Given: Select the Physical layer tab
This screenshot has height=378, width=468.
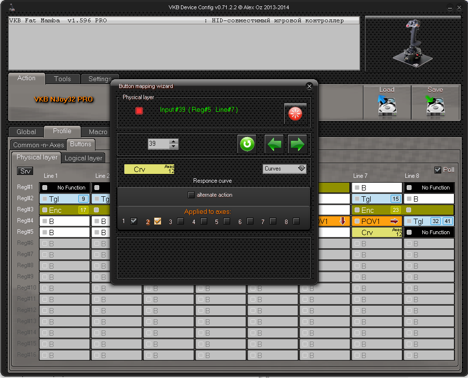Looking at the screenshot, I should (x=36, y=157).
